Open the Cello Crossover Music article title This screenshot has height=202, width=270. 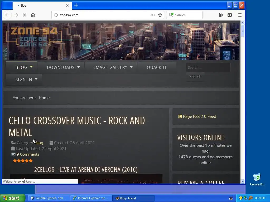pos(77,127)
